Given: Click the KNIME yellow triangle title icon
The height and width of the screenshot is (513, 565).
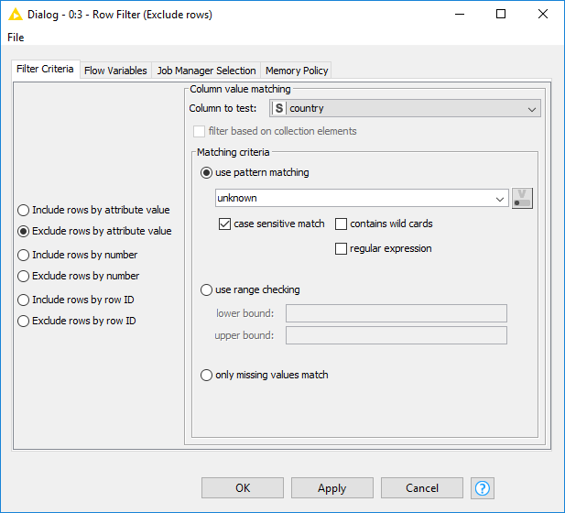Looking at the screenshot, I should 16,15.
